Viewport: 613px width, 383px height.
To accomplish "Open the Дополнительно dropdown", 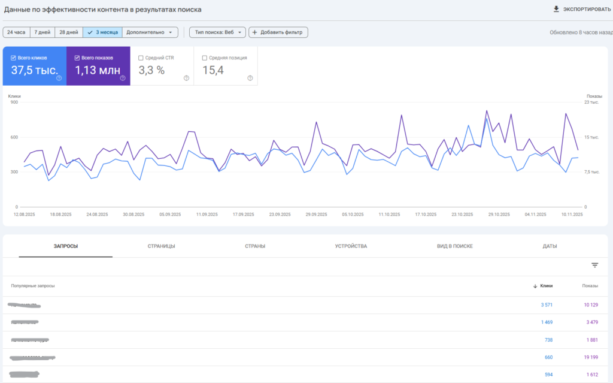I will [x=148, y=32].
